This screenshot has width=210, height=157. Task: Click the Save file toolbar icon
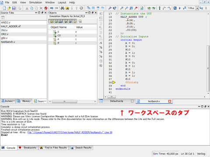pyautogui.click(x=14, y=8)
